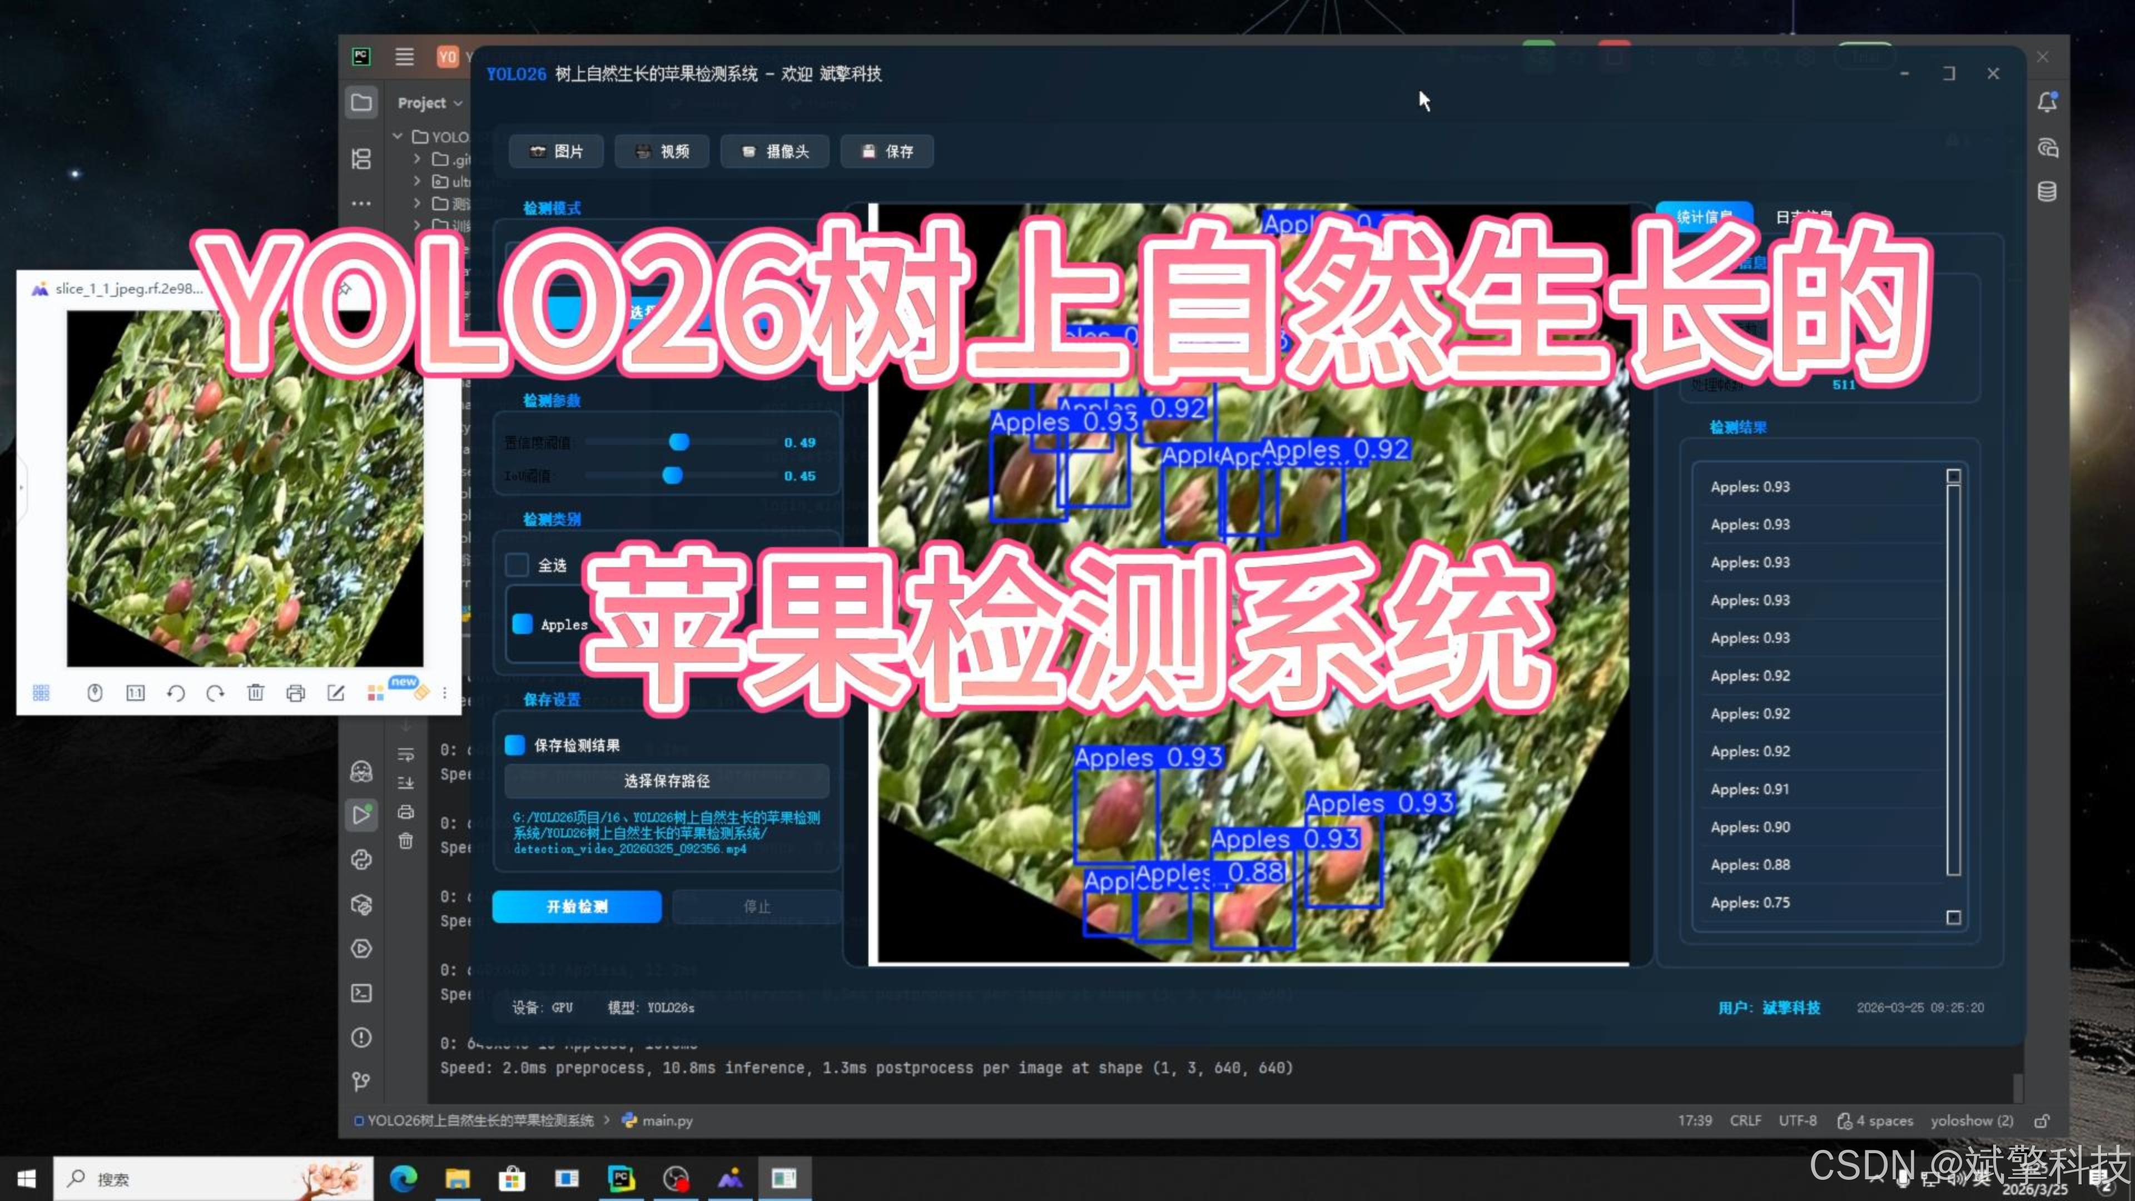Screen dimensions: 2135x1201
Task: Click the main.py breadcrumb in status bar
Action: coord(657,1120)
